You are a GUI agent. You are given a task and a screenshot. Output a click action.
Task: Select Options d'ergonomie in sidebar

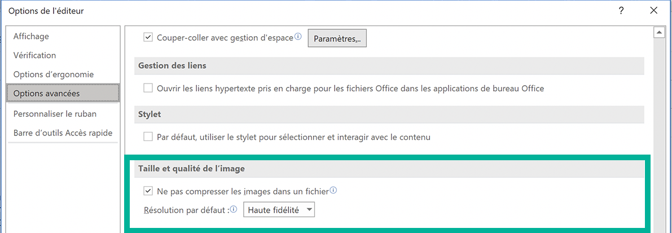pos(54,74)
